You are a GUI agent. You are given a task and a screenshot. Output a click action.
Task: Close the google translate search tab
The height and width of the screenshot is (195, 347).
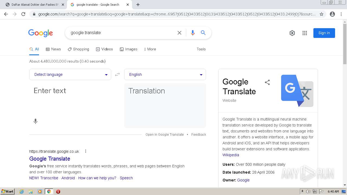coord(127,5)
